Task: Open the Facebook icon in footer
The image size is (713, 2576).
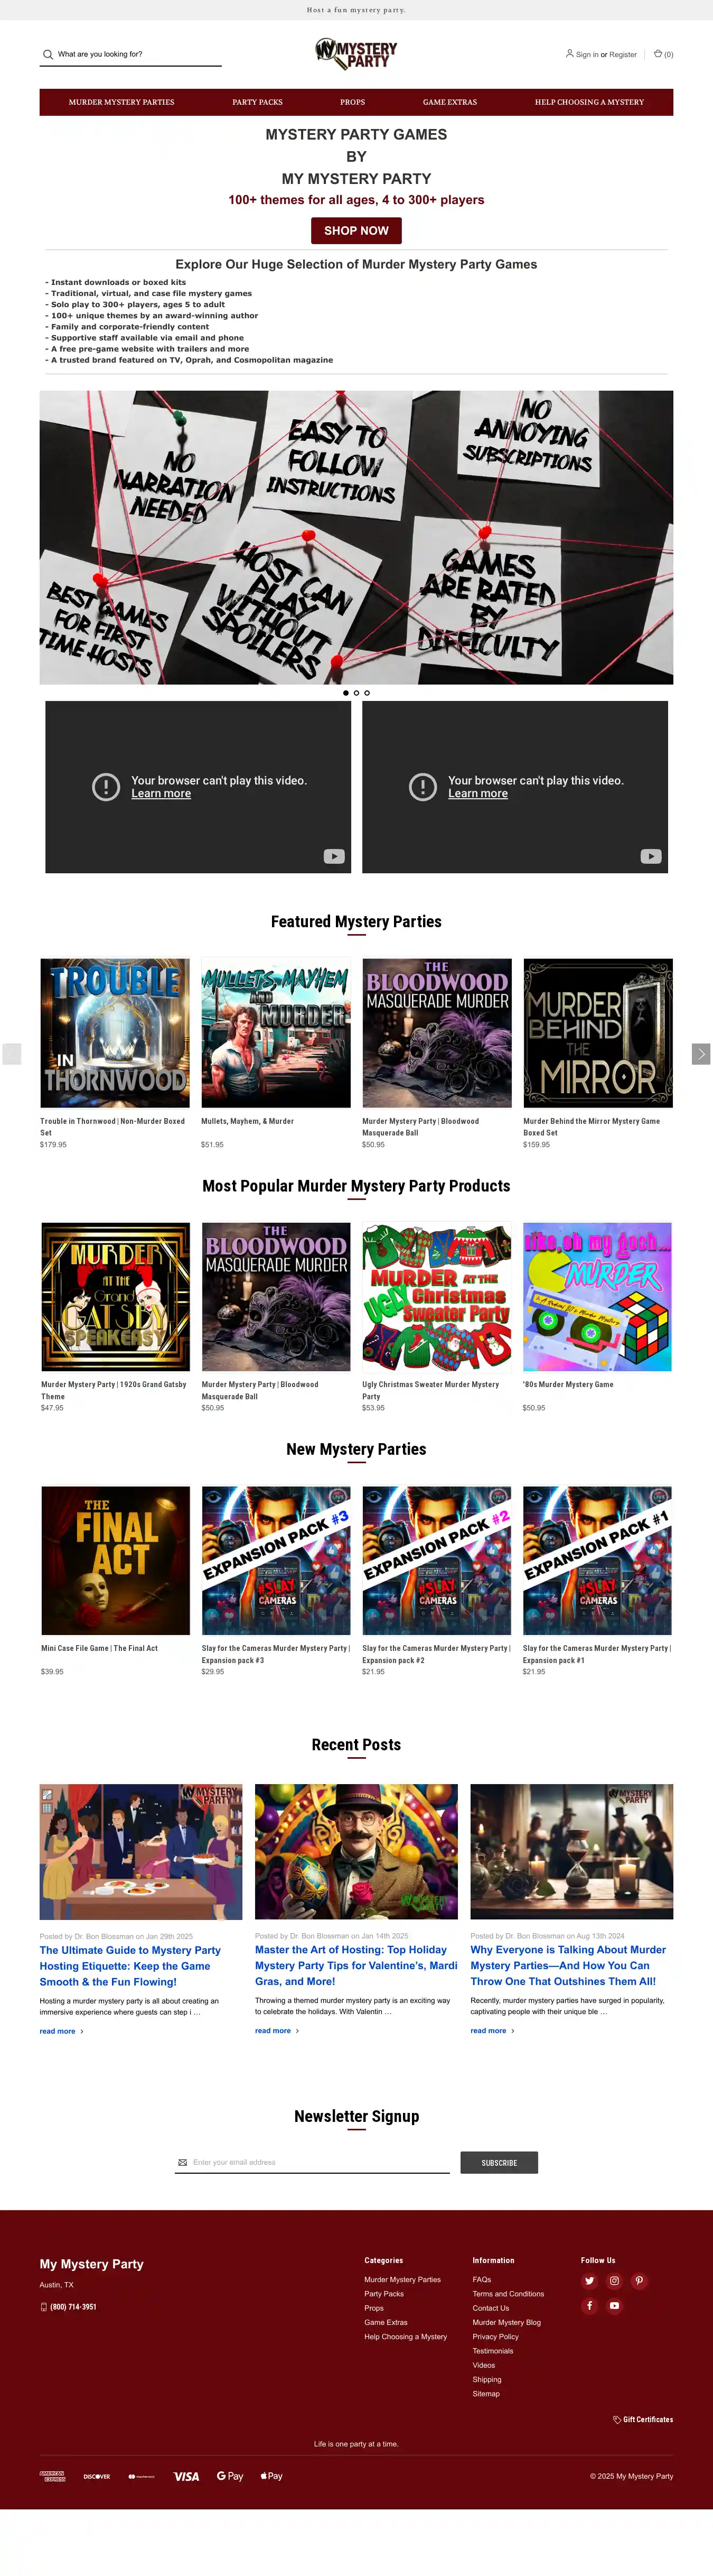Action: click(x=589, y=2306)
